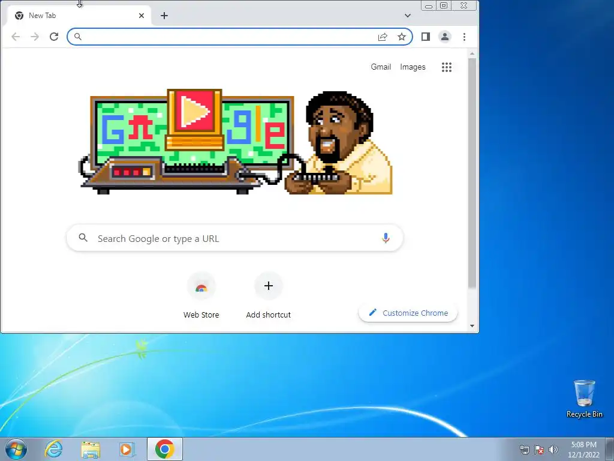Click the browser Back arrow
The width and height of the screenshot is (614, 461).
(16, 37)
